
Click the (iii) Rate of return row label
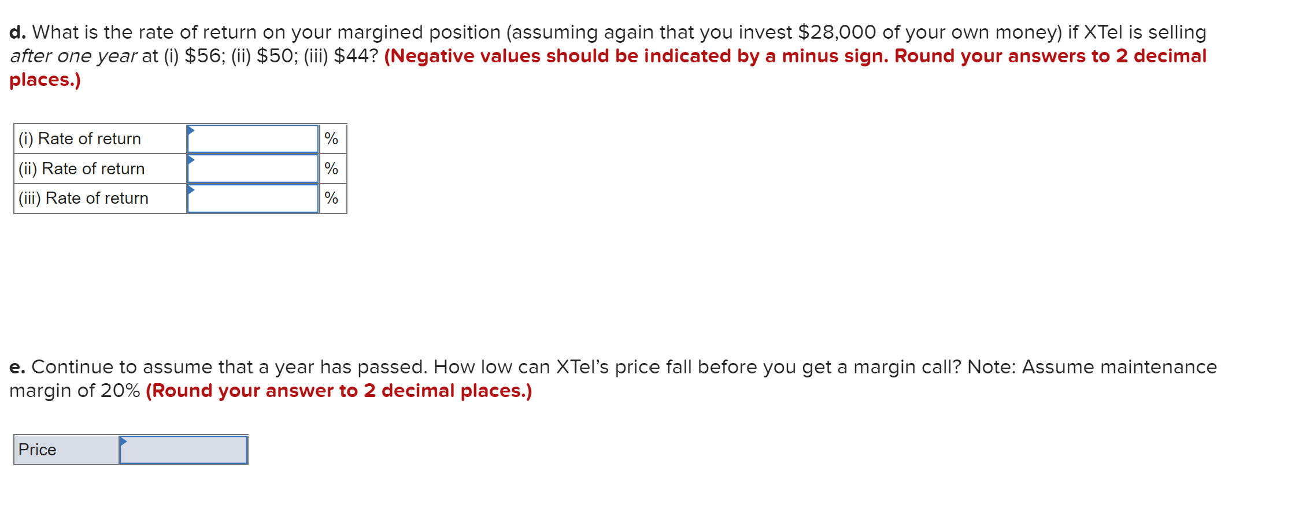pyautogui.click(x=85, y=199)
